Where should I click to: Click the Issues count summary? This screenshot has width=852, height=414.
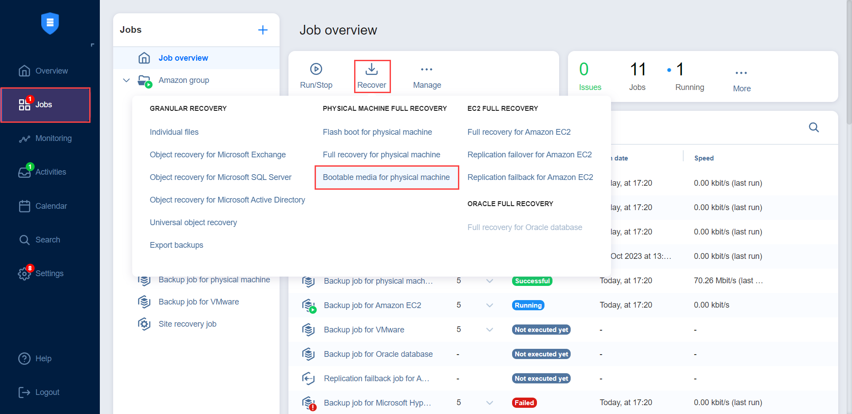pyautogui.click(x=590, y=76)
